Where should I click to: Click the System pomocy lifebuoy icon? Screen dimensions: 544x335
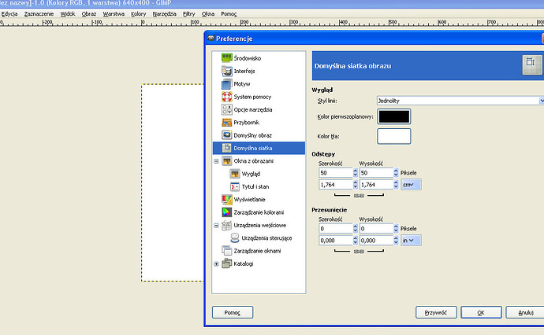click(226, 97)
